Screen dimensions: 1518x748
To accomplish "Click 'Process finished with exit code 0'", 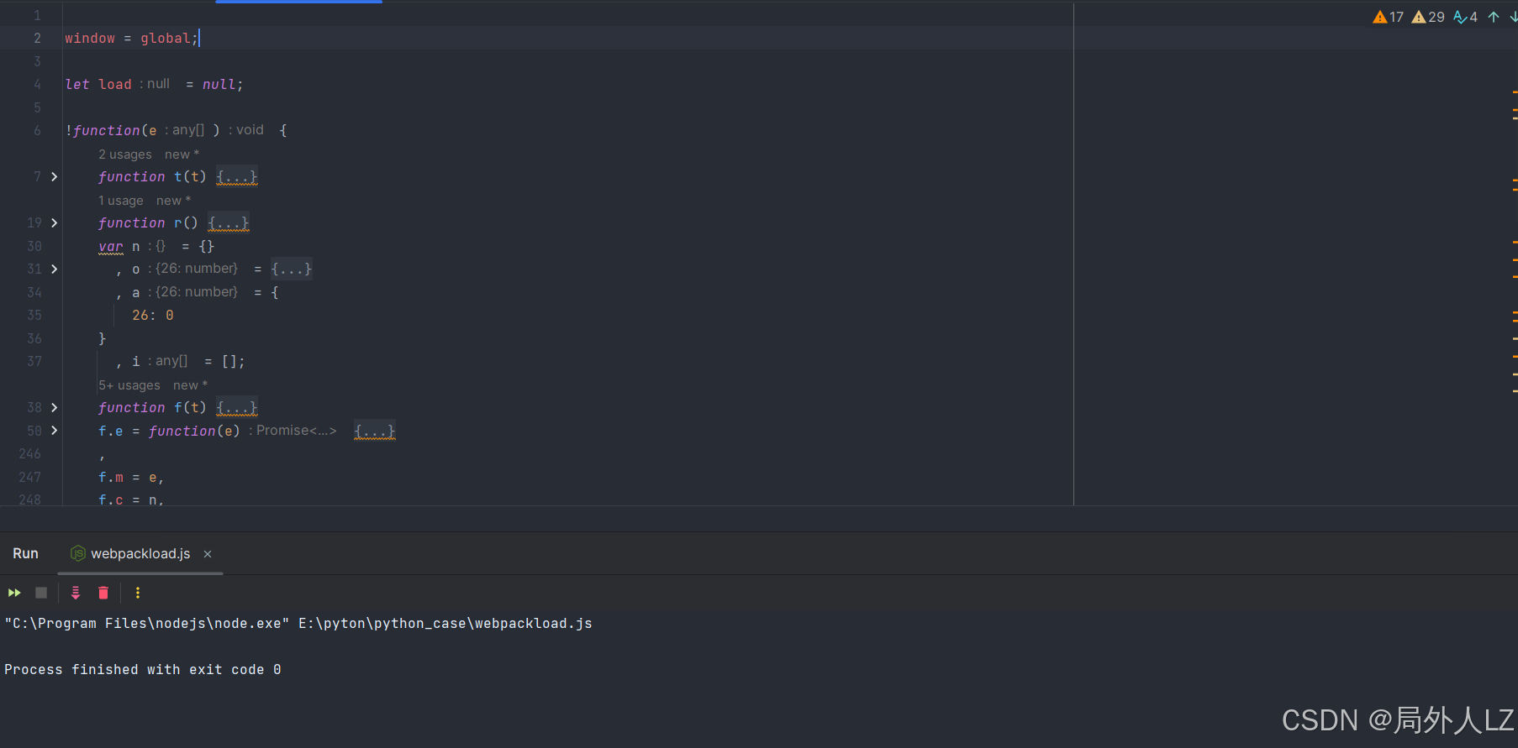I will (143, 669).
